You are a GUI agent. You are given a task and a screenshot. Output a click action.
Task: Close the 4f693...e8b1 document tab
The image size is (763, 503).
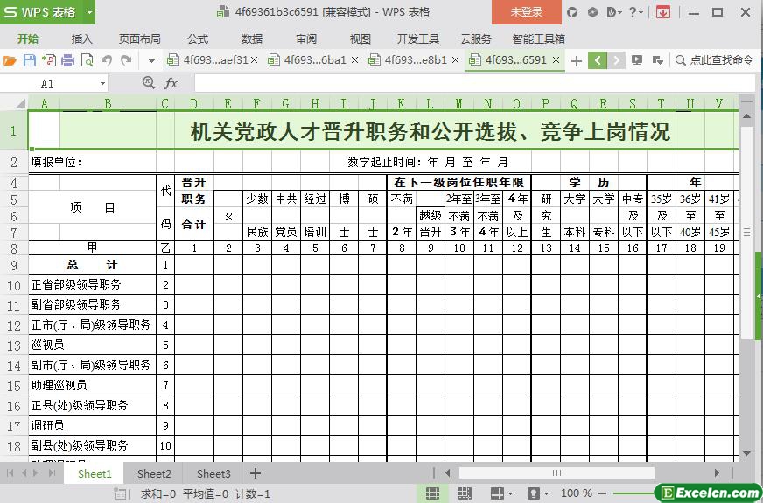click(x=456, y=60)
